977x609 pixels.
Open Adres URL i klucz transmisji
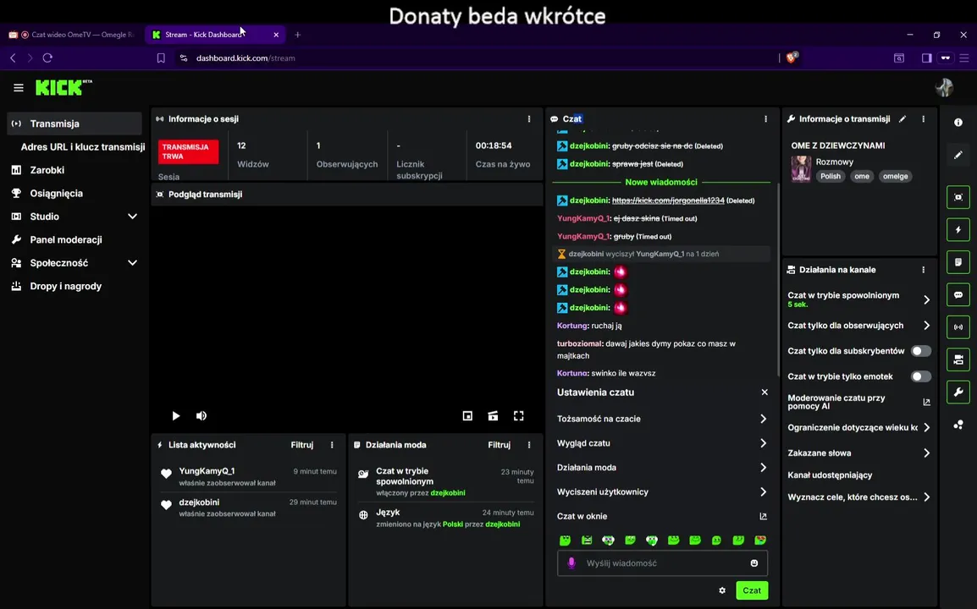(82, 147)
